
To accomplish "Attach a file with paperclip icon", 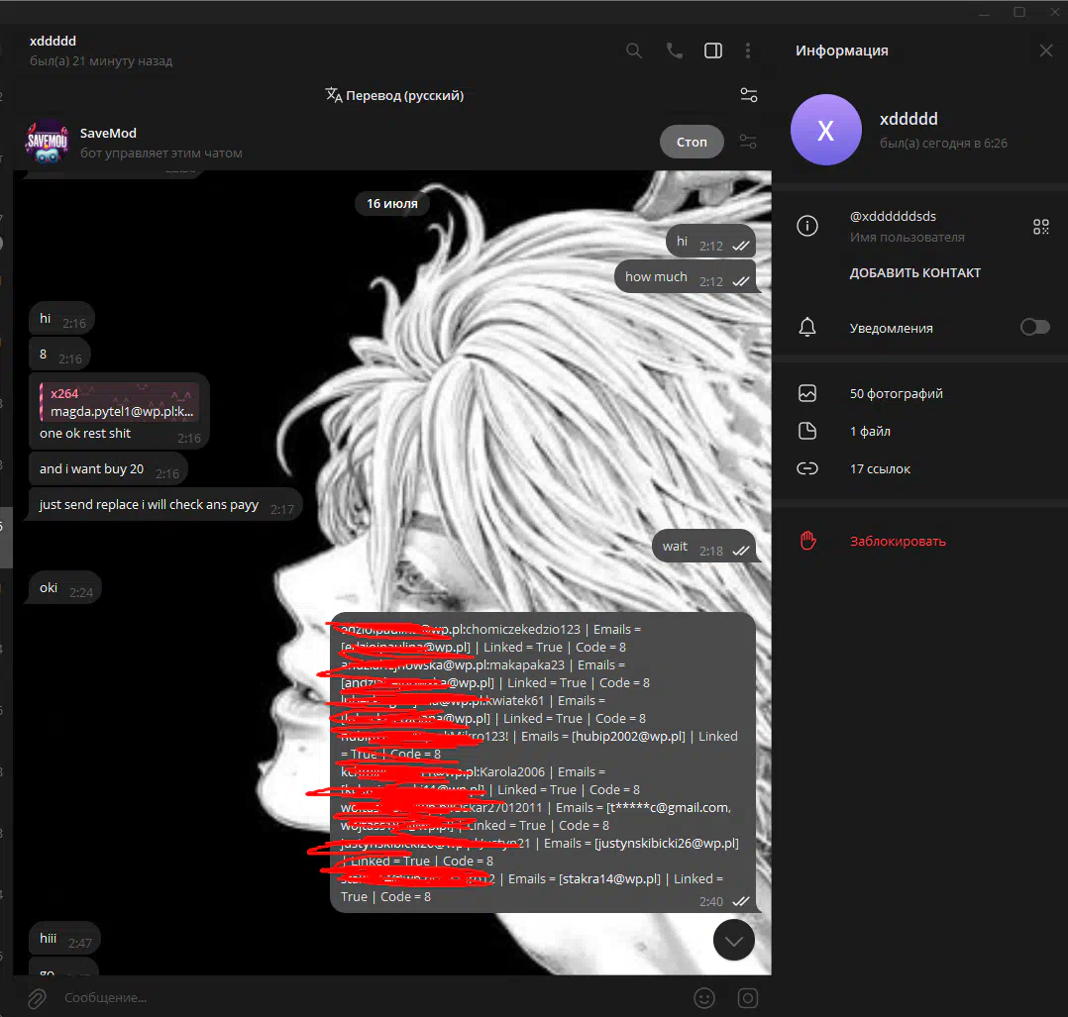I will 37,998.
